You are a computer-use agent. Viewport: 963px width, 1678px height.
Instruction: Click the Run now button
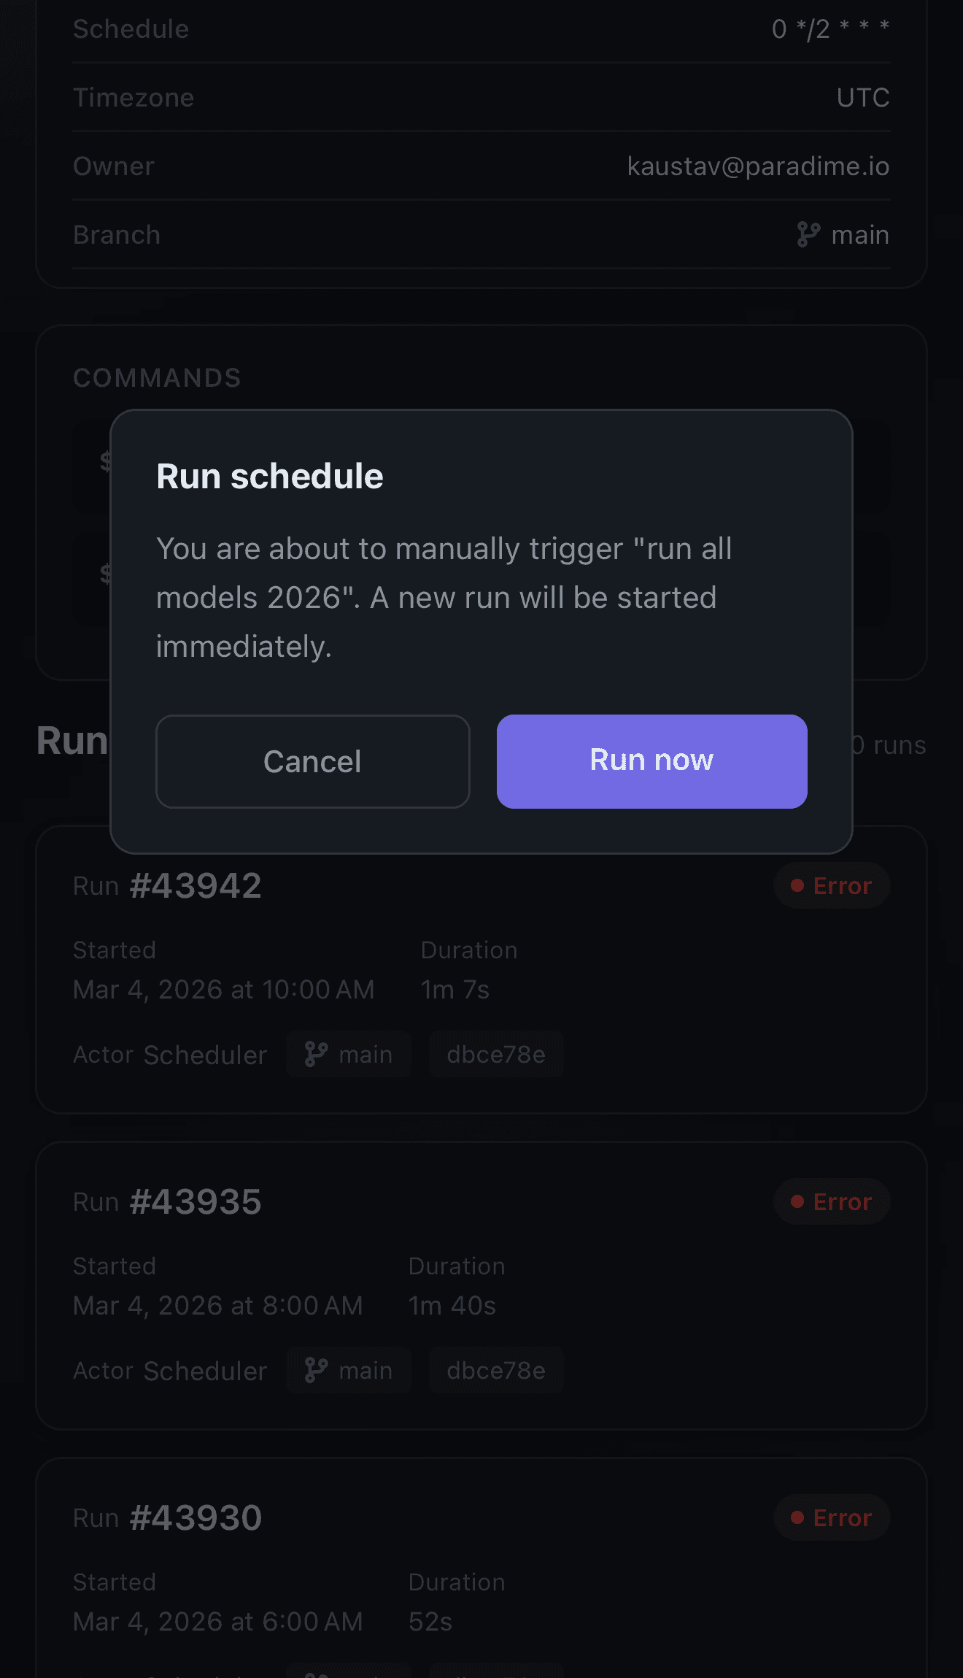(x=651, y=761)
